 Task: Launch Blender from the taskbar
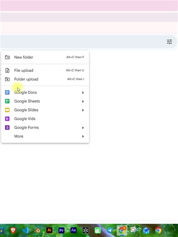tap(37, 231)
